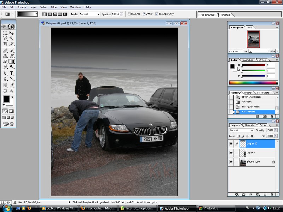
Task: Select the Rectangular Marquee tool
Action: (5, 33)
